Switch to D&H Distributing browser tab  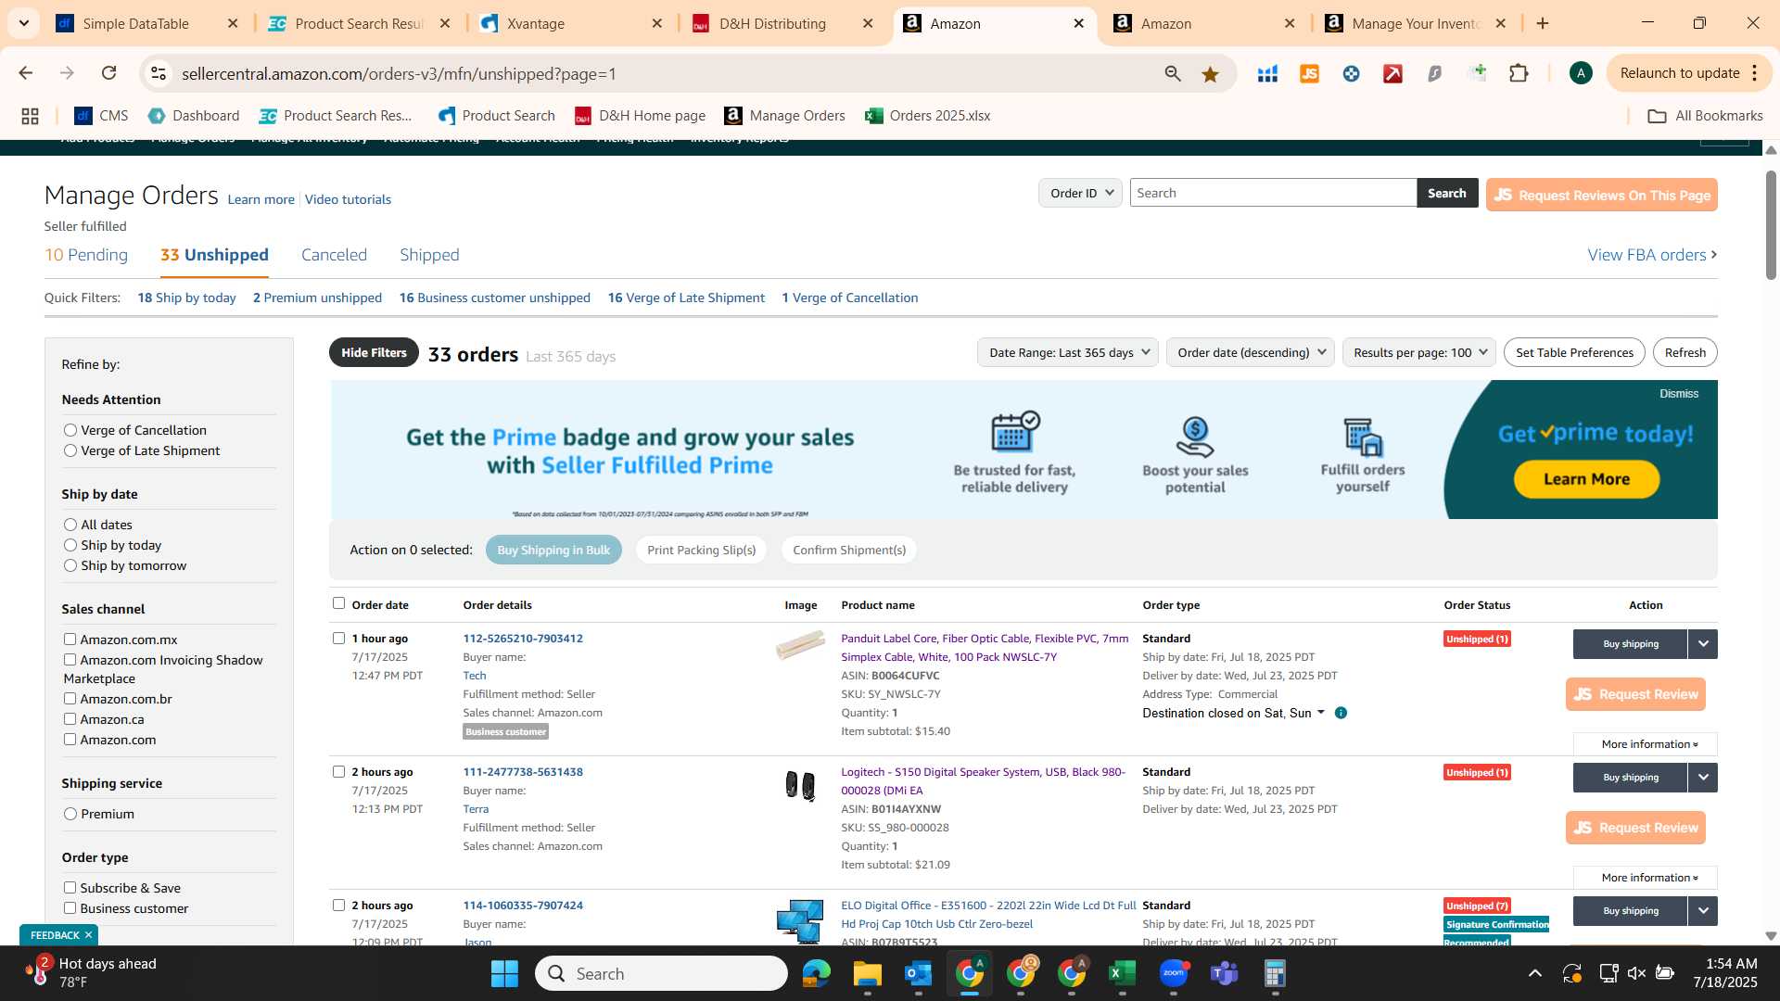[x=773, y=23]
